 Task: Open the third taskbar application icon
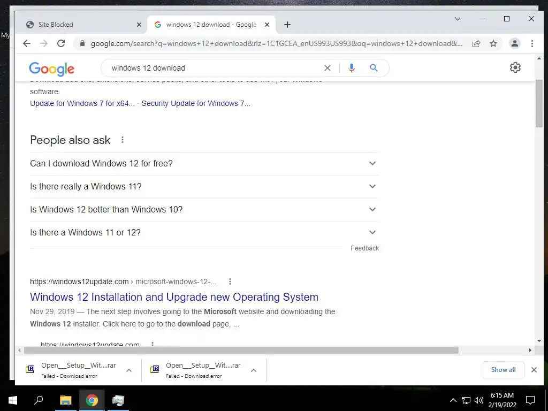click(118, 400)
